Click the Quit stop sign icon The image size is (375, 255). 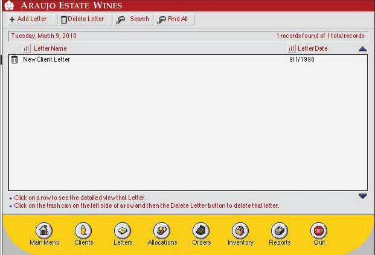319,231
